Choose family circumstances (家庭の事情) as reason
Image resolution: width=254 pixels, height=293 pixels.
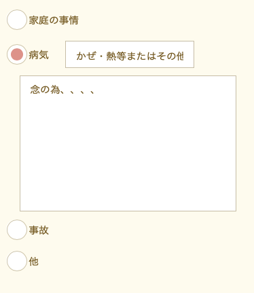click(17, 20)
